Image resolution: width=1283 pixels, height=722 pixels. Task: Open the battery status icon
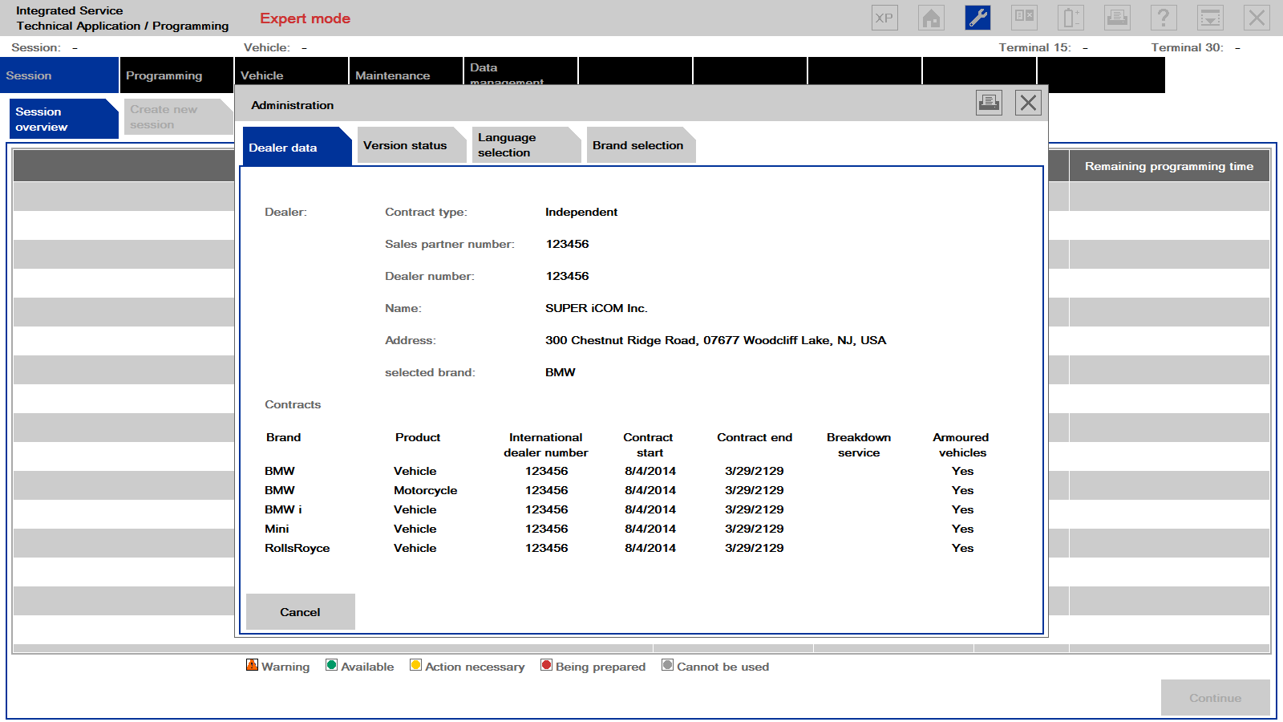(x=1071, y=18)
